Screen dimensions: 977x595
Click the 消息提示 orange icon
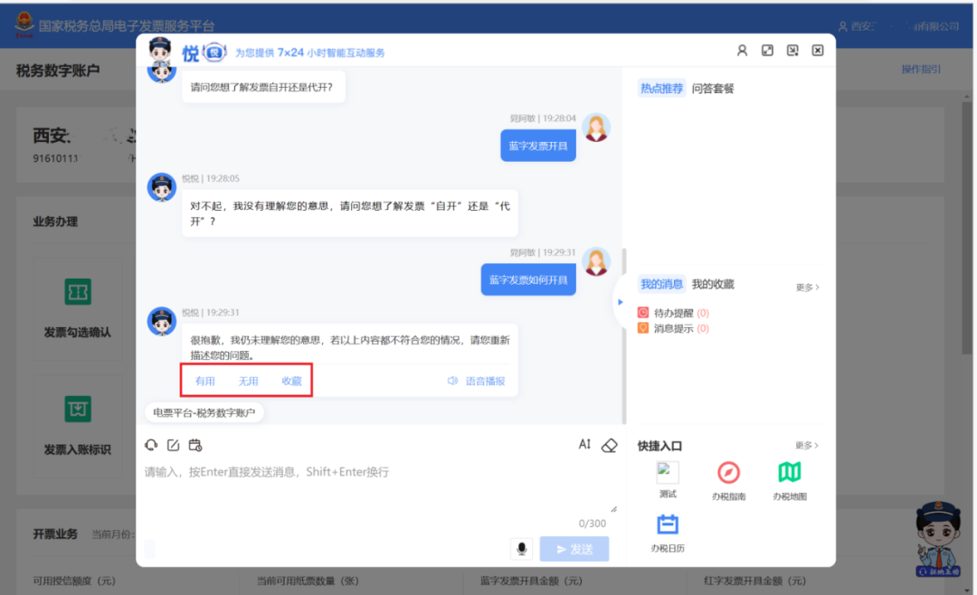[x=643, y=328]
